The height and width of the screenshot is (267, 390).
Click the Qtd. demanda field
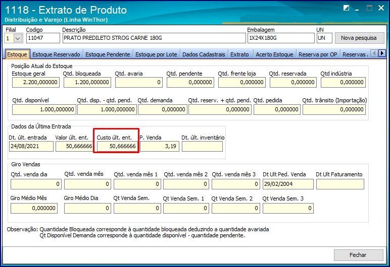(163, 109)
